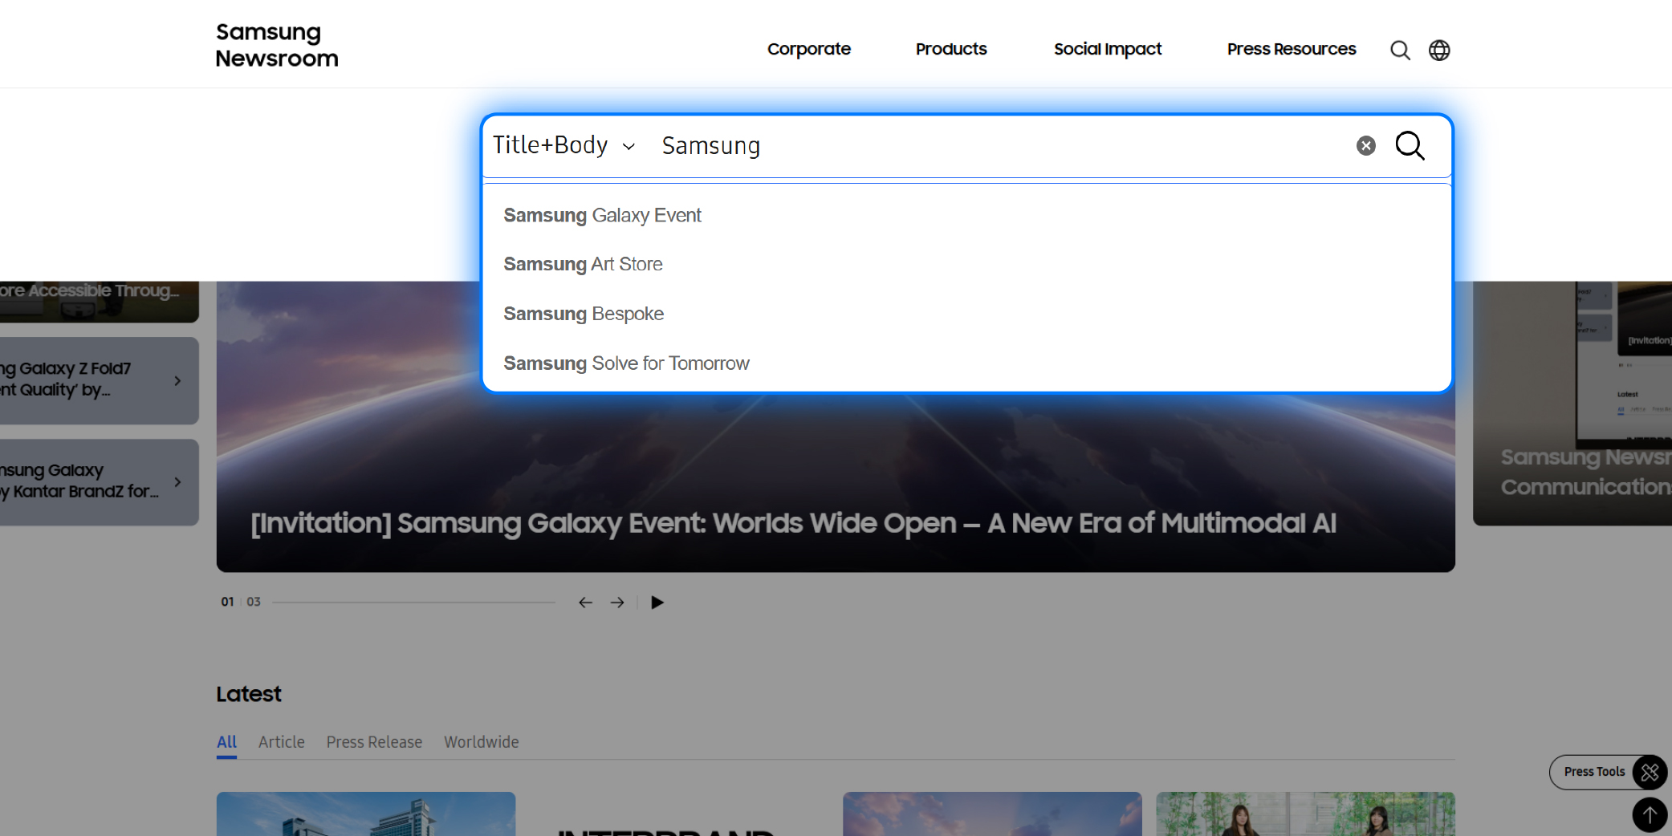Click the carousel progress slider bar
Image resolution: width=1672 pixels, height=836 pixels.
click(413, 601)
